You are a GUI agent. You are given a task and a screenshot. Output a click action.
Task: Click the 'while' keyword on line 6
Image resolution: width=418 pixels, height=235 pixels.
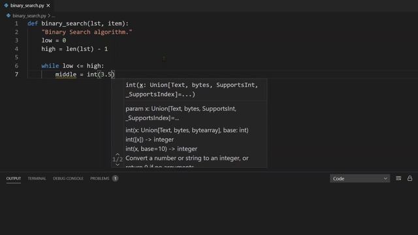pyautogui.click(x=50, y=66)
